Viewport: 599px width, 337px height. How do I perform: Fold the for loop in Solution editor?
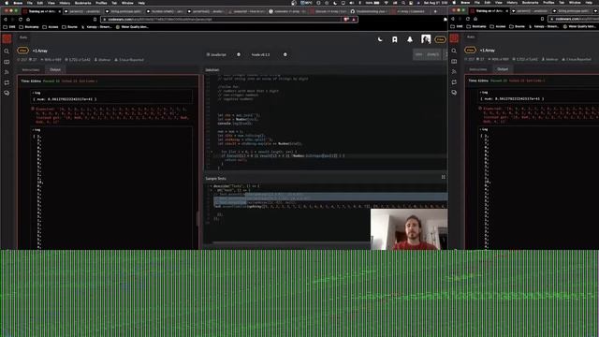pyautogui.click(x=212, y=152)
